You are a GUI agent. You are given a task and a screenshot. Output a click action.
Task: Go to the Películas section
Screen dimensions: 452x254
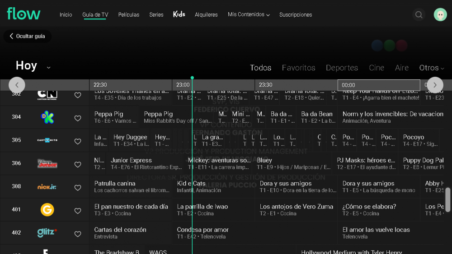click(129, 15)
